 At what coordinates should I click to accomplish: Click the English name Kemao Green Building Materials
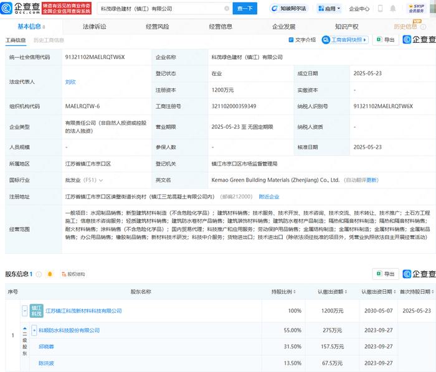tap(275, 180)
